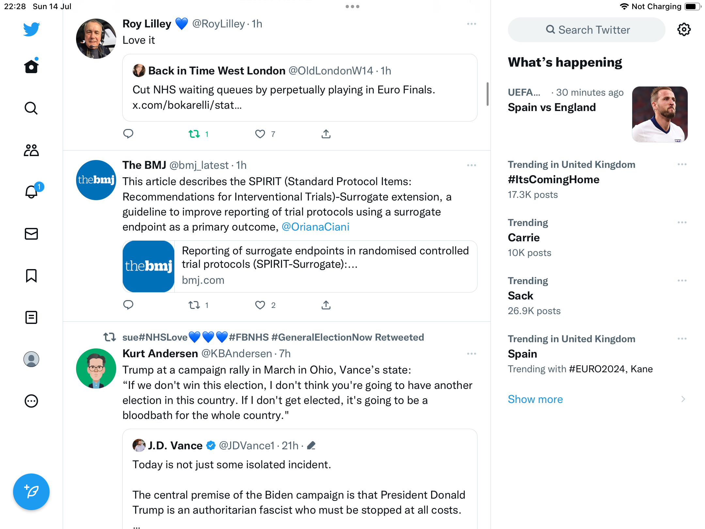
Task: Undo retweet on Roy Lilley's tweet
Action: 195,134
